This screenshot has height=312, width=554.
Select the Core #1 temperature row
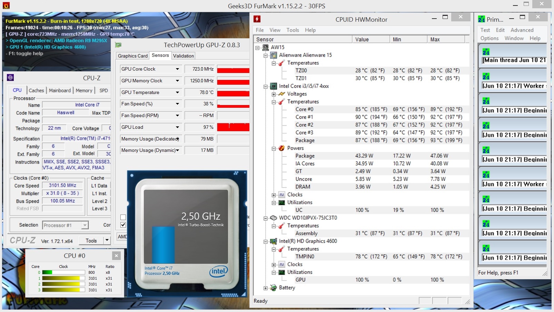(362, 117)
